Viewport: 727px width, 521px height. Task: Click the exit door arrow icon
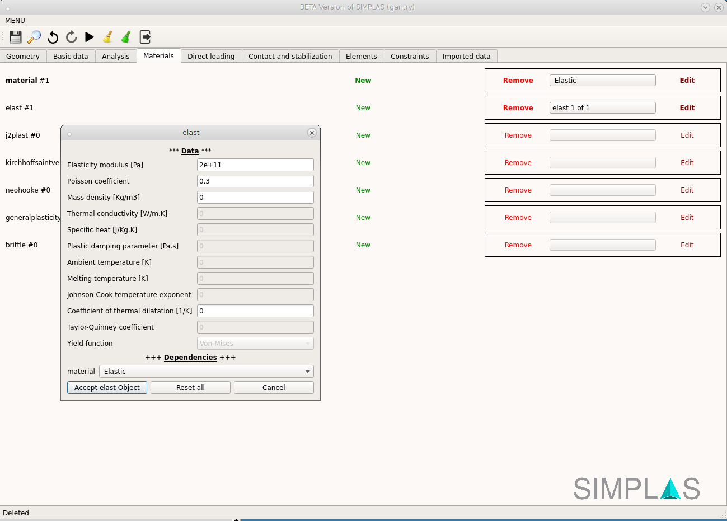(x=145, y=37)
